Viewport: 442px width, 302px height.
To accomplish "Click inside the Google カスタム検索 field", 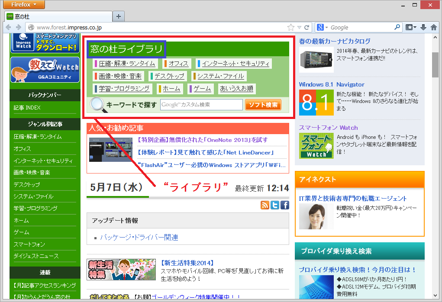I will pyautogui.click(x=201, y=104).
